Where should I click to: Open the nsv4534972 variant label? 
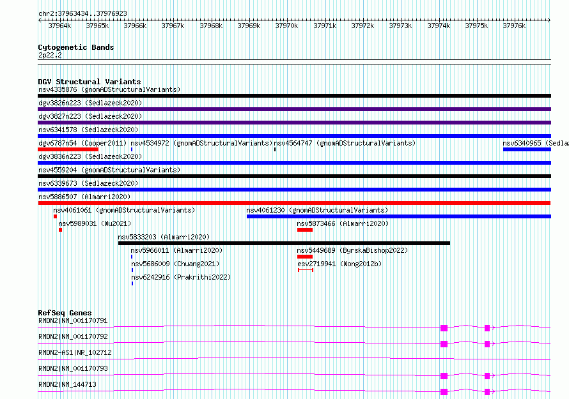tap(201, 143)
